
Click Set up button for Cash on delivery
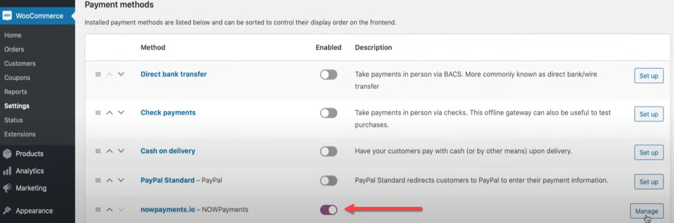pyautogui.click(x=649, y=153)
